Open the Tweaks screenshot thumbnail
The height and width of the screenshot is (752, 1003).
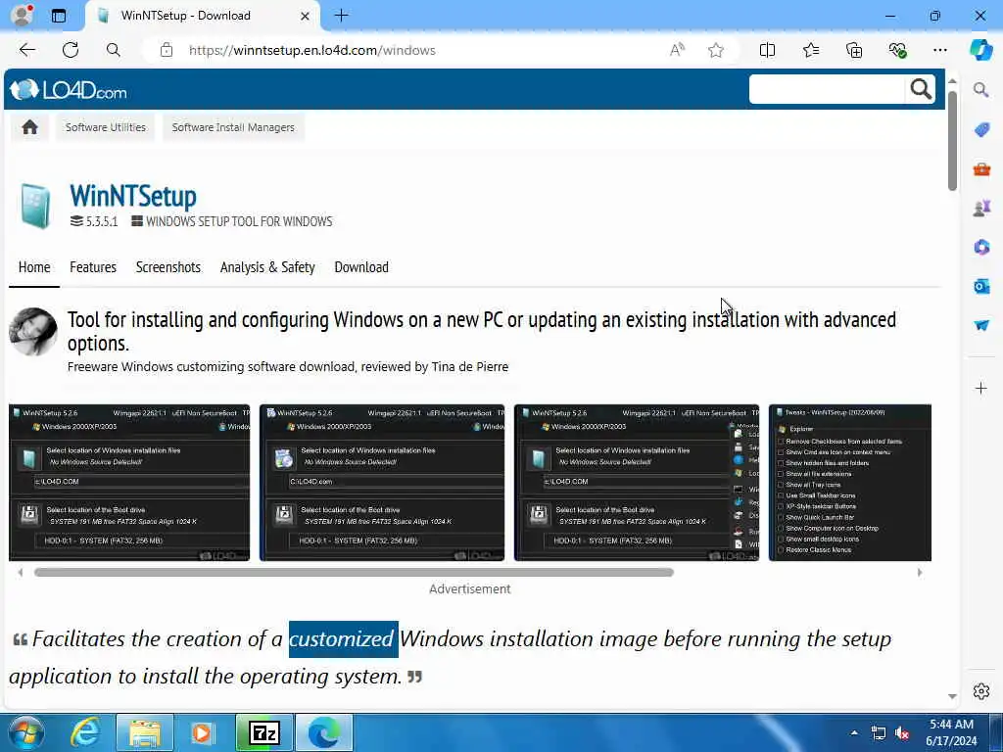tap(850, 483)
